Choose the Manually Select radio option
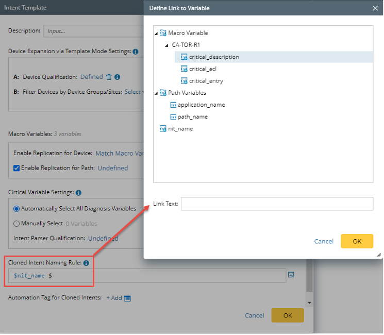Image resolution: width=384 pixels, height=335 pixels. [x=16, y=224]
